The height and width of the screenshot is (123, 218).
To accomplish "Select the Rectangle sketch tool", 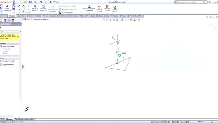I will pos(14,9).
